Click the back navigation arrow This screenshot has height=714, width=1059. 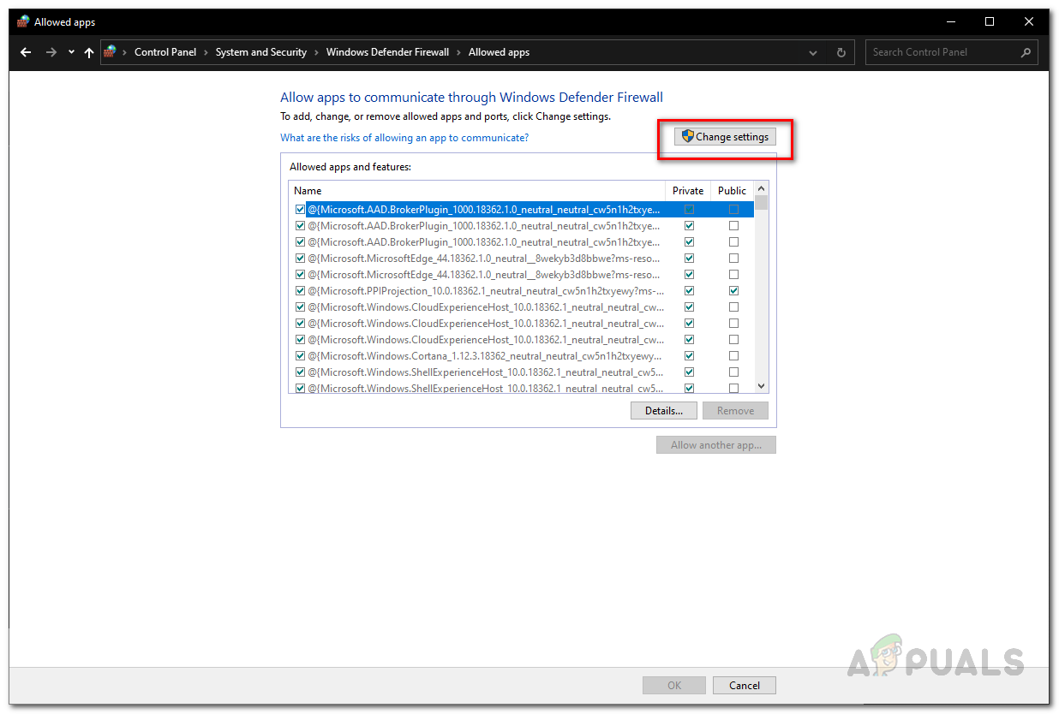pyautogui.click(x=26, y=52)
